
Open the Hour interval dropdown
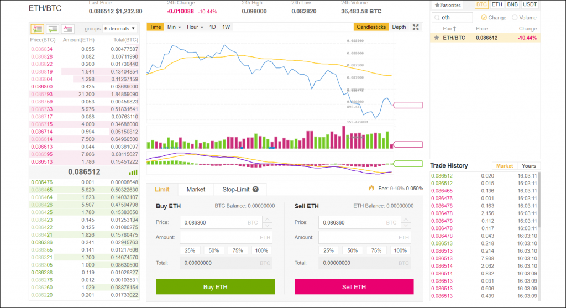(x=195, y=27)
